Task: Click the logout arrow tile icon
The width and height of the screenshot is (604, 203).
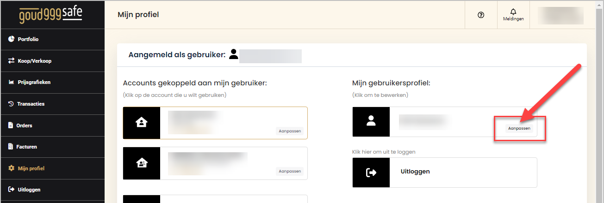Action: tap(371, 172)
